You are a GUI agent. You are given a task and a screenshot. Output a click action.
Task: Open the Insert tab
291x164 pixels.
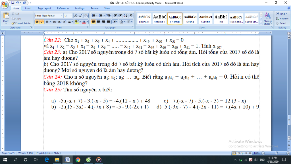click(x=28, y=8)
